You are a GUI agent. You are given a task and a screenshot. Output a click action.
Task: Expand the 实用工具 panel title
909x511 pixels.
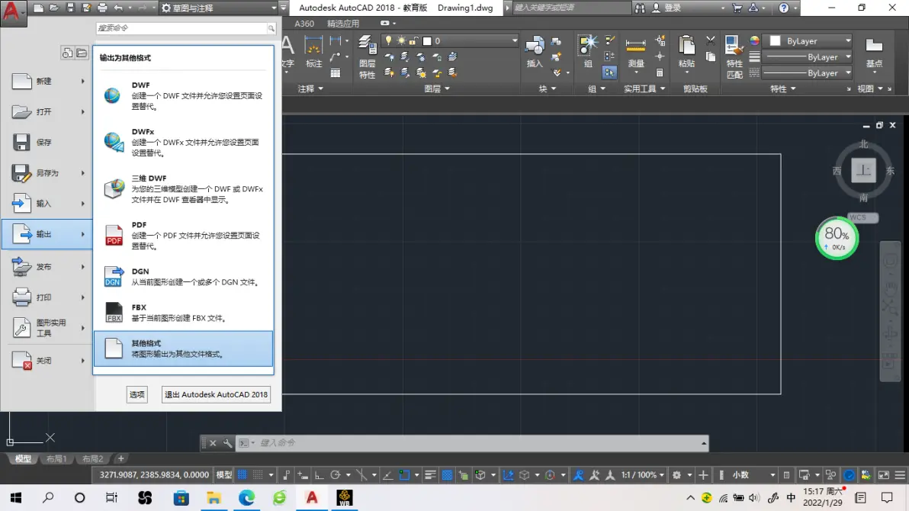[644, 88]
